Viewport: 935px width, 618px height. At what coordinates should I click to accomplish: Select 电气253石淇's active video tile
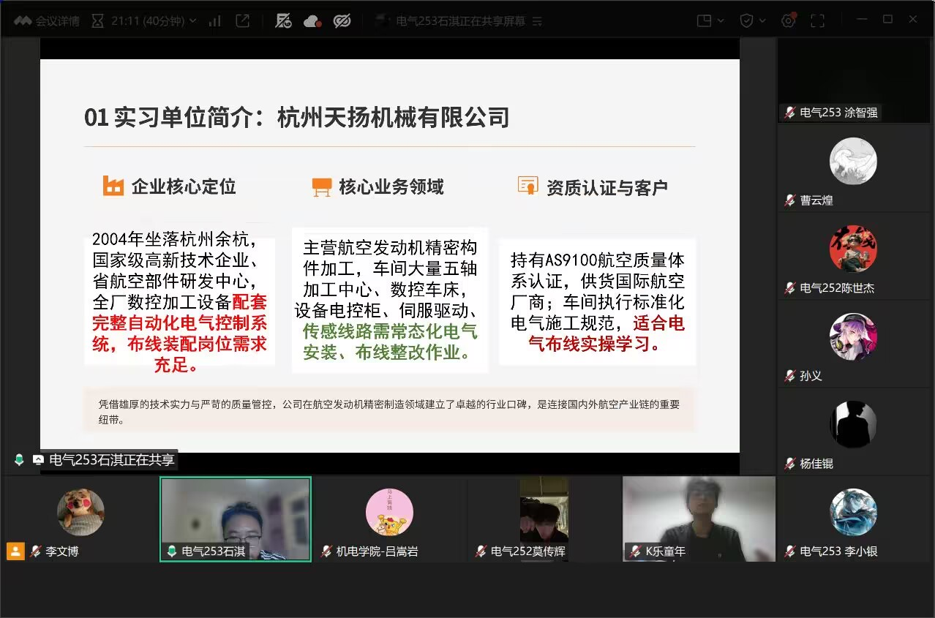click(236, 519)
